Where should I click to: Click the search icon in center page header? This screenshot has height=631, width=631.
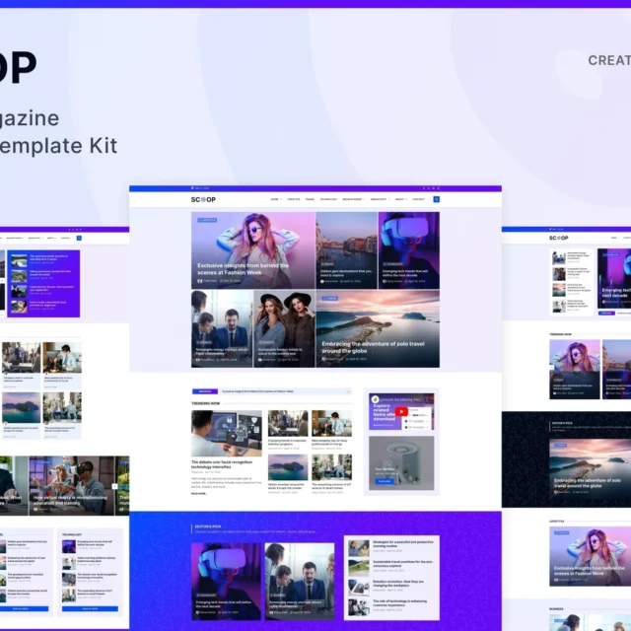pos(436,199)
